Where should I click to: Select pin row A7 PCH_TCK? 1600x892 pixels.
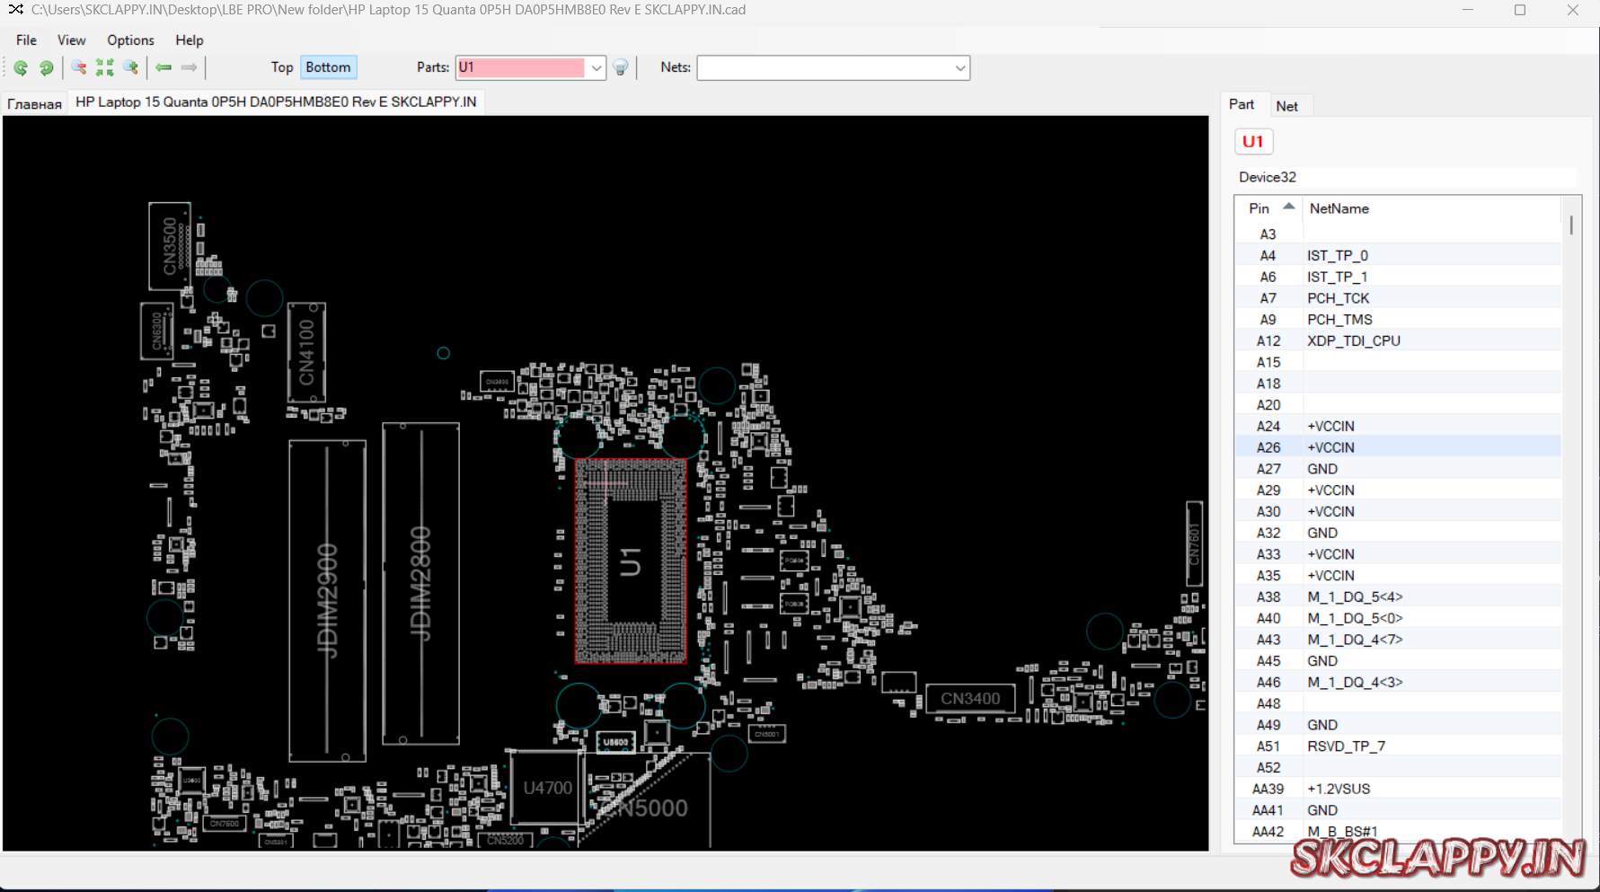pyautogui.click(x=1398, y=298)
